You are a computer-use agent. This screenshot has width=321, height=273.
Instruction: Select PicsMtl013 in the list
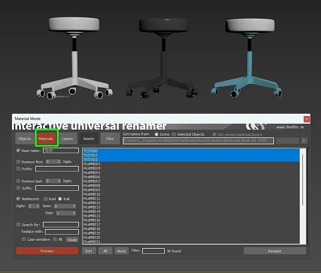coord(191,207)
